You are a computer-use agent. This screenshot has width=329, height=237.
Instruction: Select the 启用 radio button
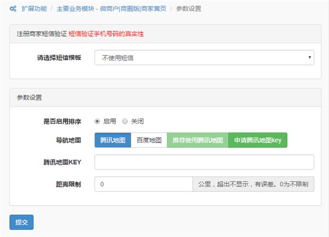pos(97,122)
